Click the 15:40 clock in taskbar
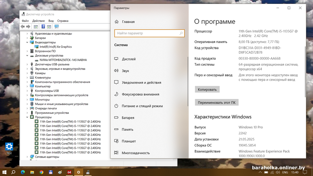The width and height of the screenshot is (313, 176). click(295, 172)
